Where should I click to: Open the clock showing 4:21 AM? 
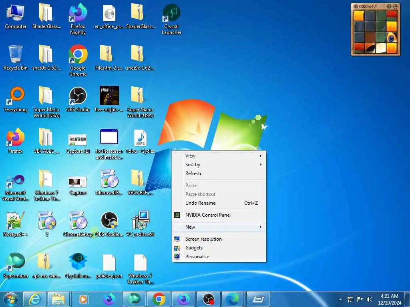point(390,299)
